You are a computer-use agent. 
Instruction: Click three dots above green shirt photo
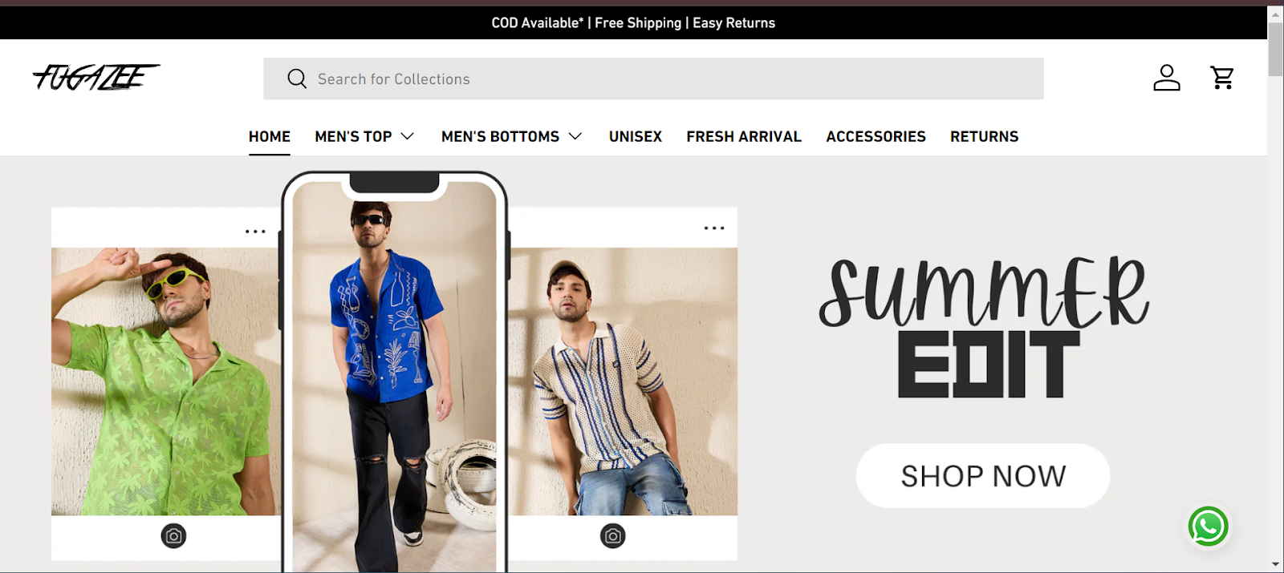click(x=255, y=232)
